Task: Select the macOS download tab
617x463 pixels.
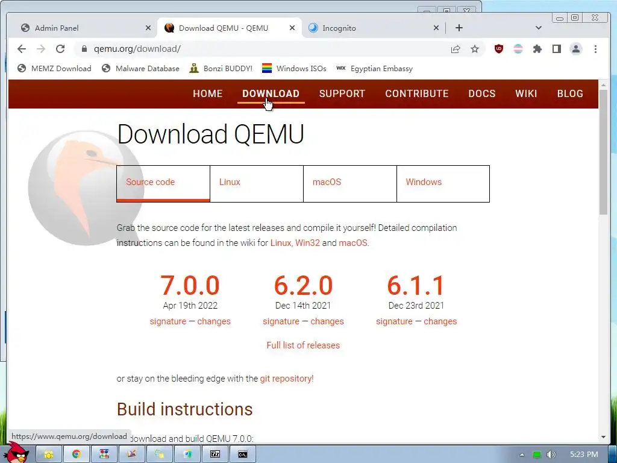Action: [350, 184]
